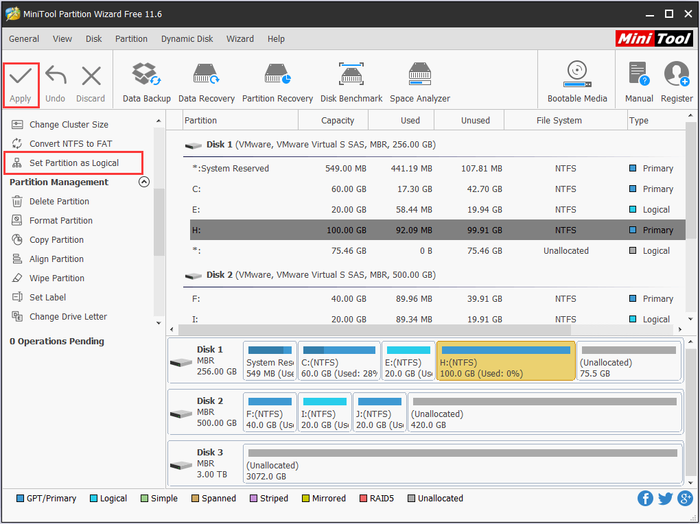Viewport: 700px width, 524px height.
Task: Collapse the Partition Management section
Action: tap(143, 182)
